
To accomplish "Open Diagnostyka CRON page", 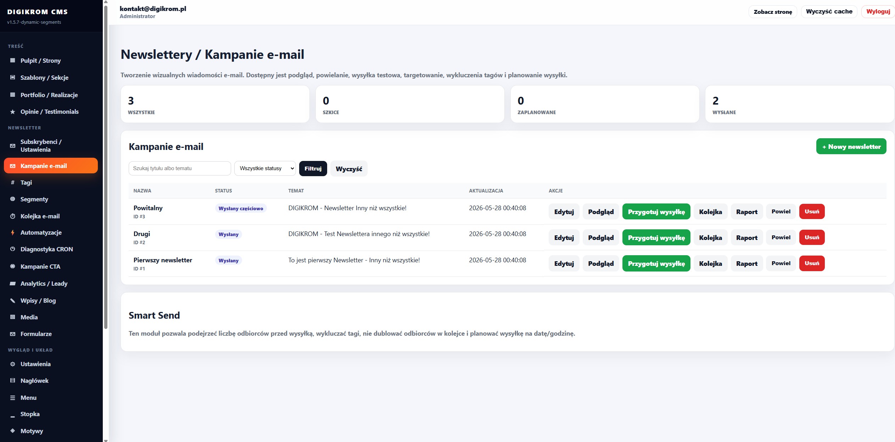I will (51, 249).
